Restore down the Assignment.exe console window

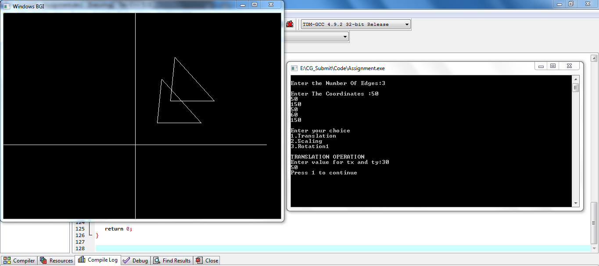553,65
